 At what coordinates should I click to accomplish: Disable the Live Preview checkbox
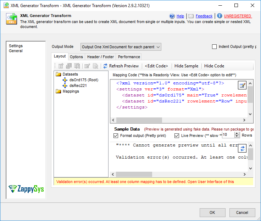pyautogui.click(x=177, y=136)
